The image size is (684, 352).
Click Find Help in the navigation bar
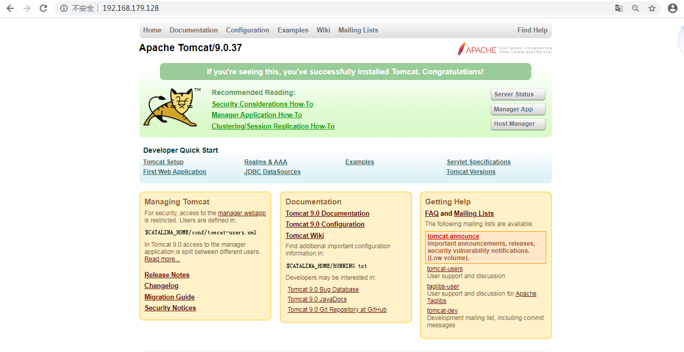coord(532,30)
